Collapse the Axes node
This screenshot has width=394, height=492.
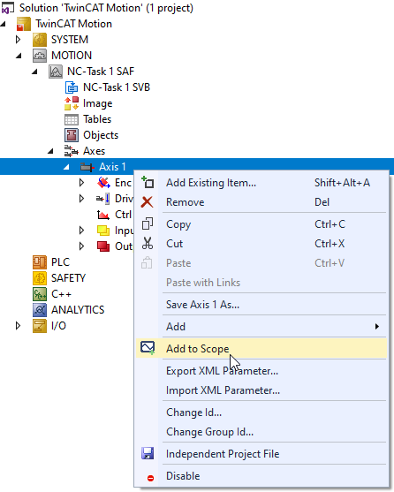pyautogui.click(x=51, y=152)
